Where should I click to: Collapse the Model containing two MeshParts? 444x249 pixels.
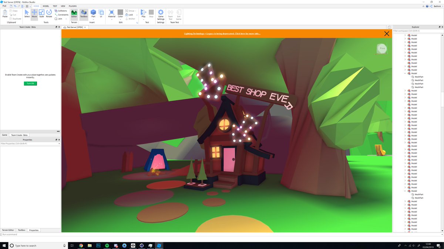point(405,191)
